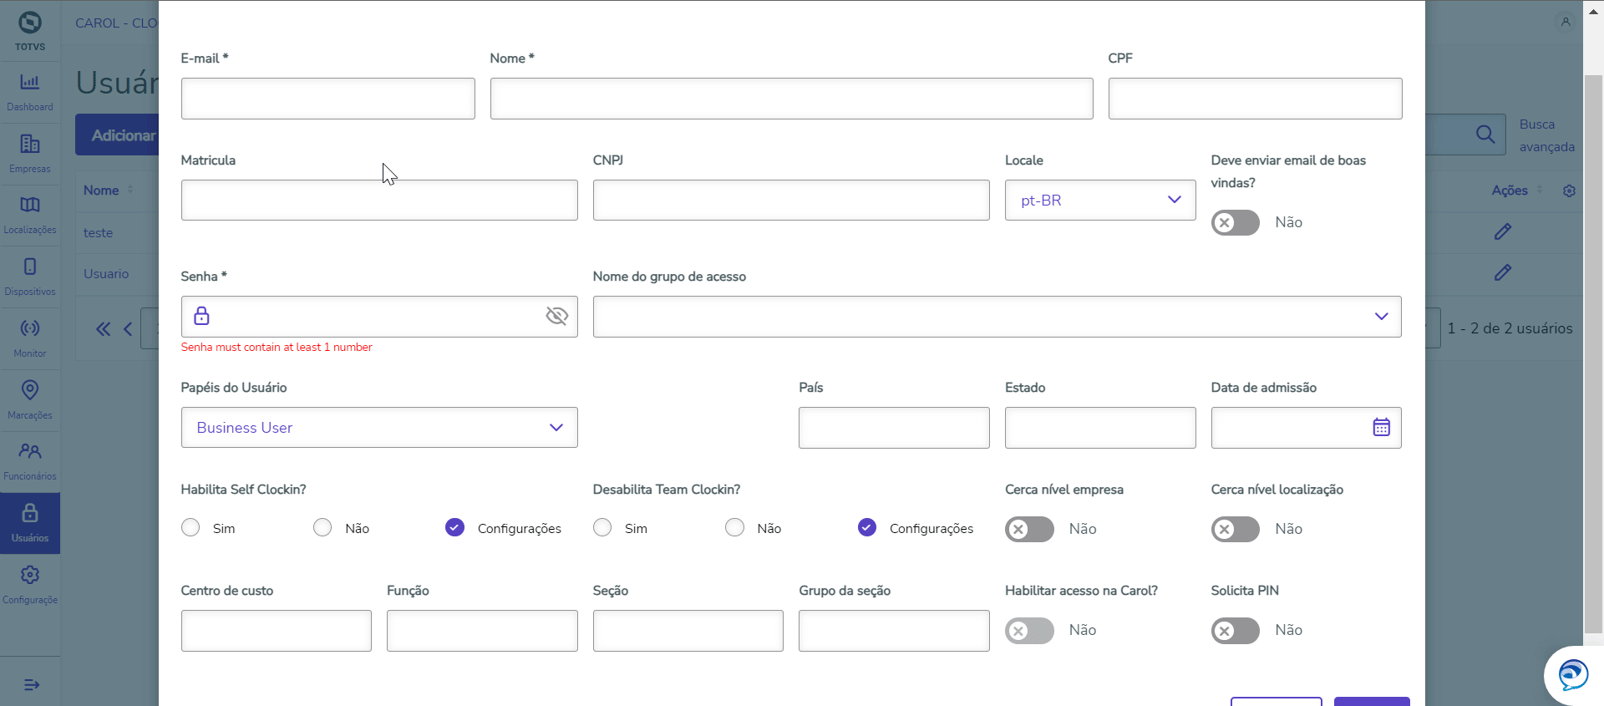Open the Dashboard sidebar icon
Screen dimensions: 1604x706
[x=30, y=92]
